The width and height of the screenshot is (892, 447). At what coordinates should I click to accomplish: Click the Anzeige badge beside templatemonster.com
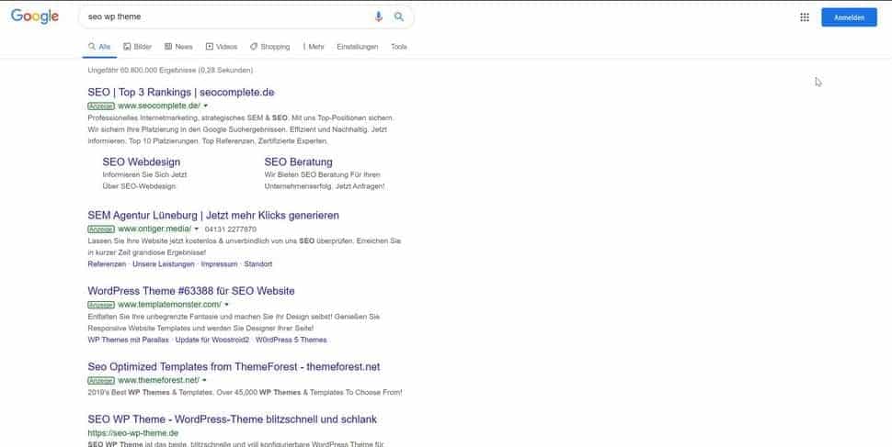pos(101,305)
